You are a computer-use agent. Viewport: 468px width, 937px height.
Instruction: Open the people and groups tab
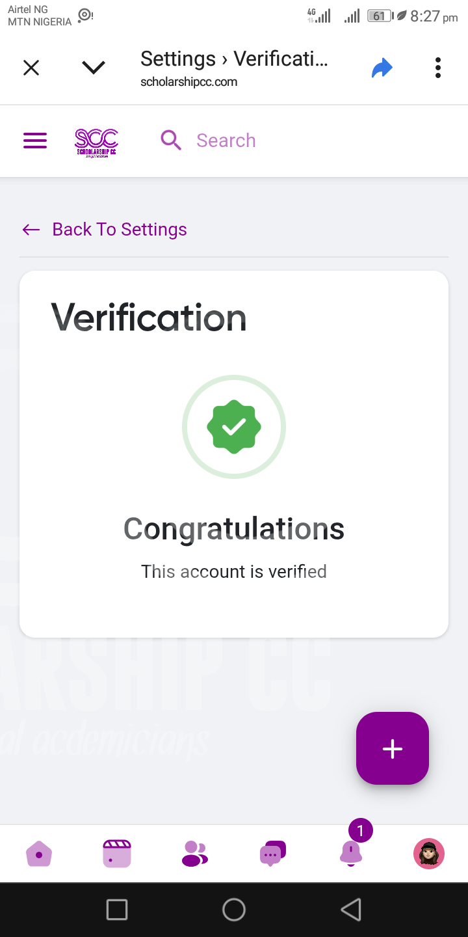194,854
